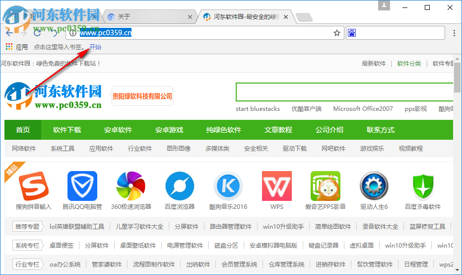Open the 系统工具 category

click(63, 149)
